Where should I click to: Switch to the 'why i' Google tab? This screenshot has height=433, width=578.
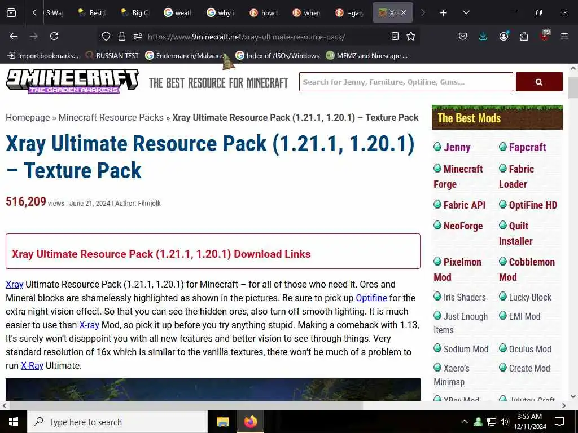221,12
